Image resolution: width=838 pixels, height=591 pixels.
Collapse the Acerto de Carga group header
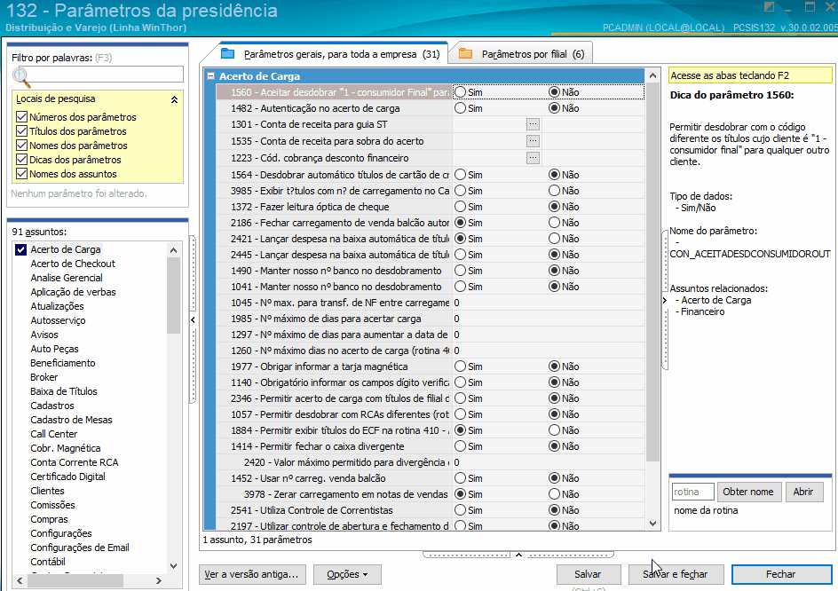(x=211, y=76)
